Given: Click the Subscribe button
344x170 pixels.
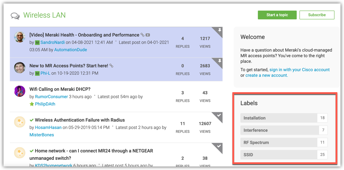Looking at the screenshot, I should [x=317, y=15].
